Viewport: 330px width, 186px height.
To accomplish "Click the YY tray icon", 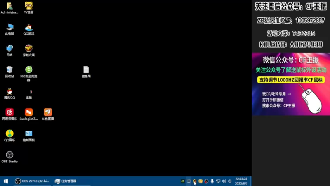I will coord(200,181).
